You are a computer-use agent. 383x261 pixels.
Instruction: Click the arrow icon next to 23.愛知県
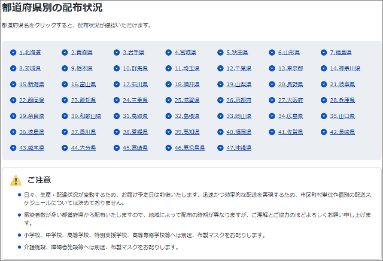tap(65, 100)
